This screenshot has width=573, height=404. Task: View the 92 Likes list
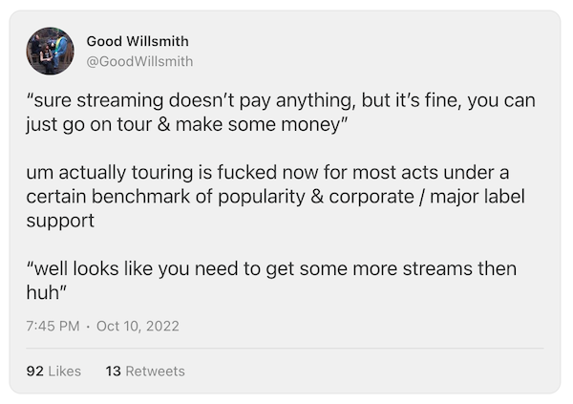[53, 371]
